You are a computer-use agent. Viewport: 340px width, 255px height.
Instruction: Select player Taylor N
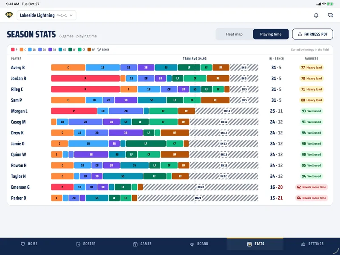(x=18, y=176)
